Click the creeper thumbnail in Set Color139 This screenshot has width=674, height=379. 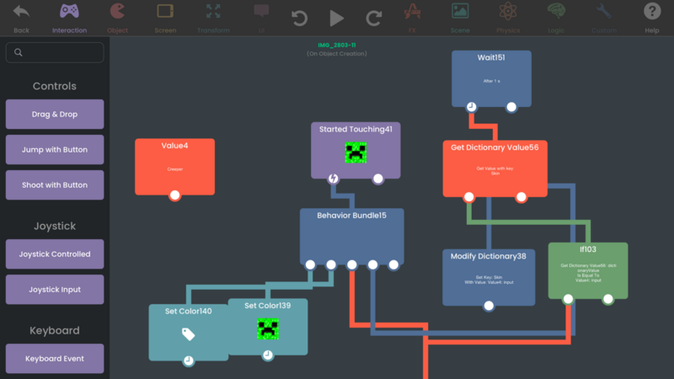click(x=268, y=329)
